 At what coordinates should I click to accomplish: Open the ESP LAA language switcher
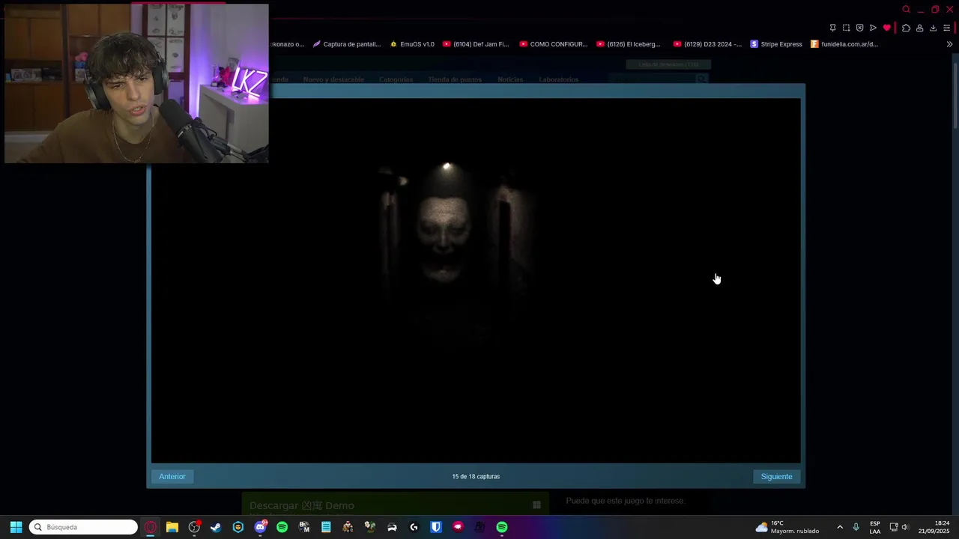click(875, 527)
